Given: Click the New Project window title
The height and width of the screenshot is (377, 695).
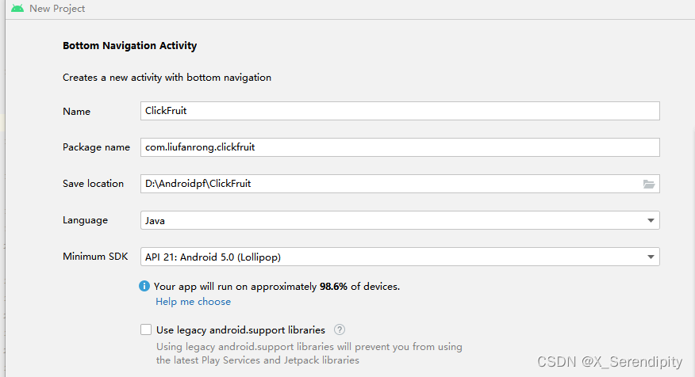Looking at the screenshot, I should [x=57, y=9].
